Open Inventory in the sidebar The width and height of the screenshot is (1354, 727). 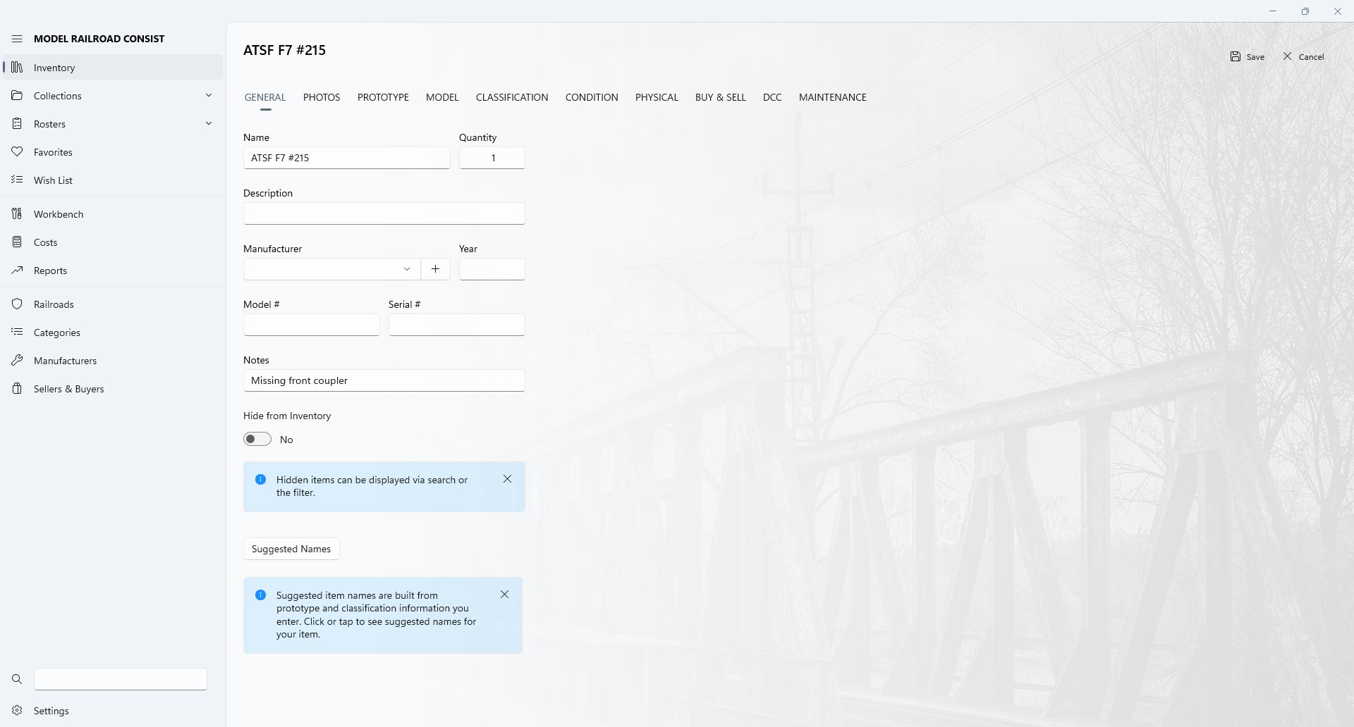pyautogui.click(x=113, y=68)
